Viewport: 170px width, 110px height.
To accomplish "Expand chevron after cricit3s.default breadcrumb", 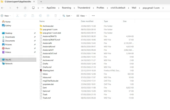I will (129, 8).
